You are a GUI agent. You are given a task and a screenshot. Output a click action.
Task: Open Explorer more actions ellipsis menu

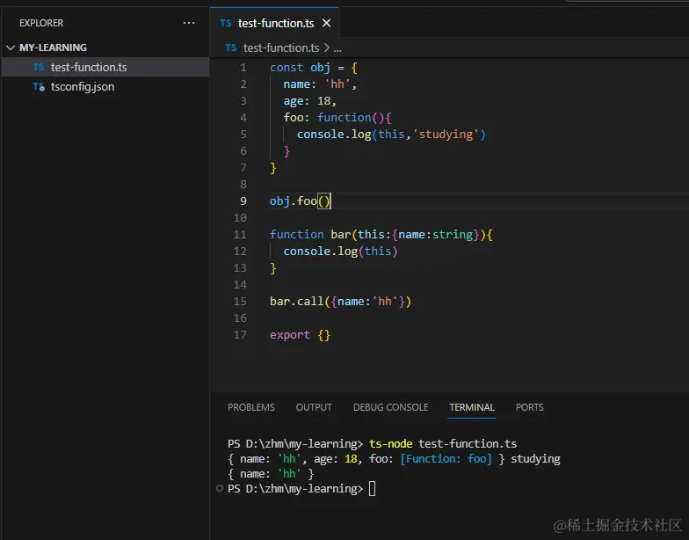(189, 23)
